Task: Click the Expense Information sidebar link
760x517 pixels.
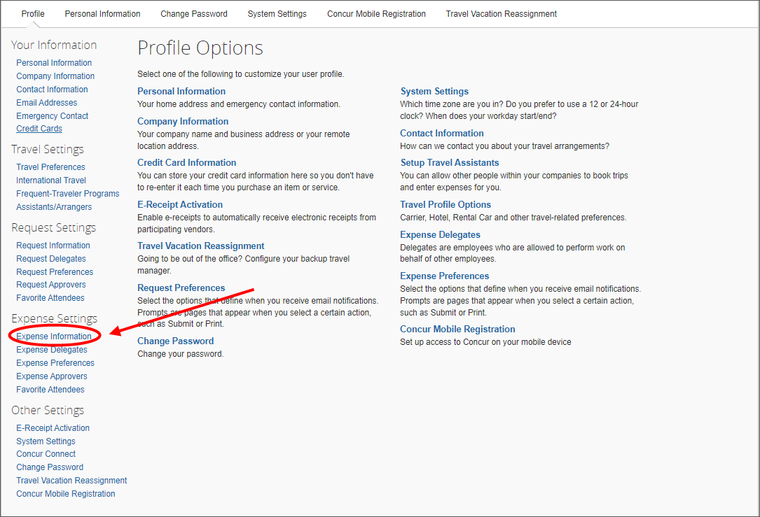Action: point(54,337)
